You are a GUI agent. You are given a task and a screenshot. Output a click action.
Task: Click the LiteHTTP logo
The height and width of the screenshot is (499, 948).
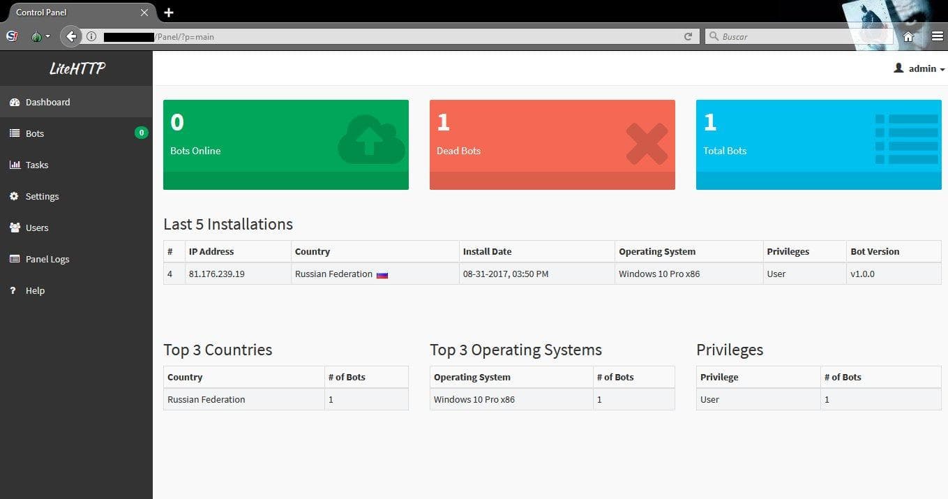(x=76, y=68)
